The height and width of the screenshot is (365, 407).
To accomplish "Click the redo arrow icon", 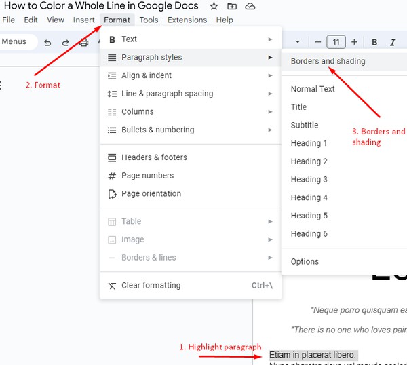I will 65,42.
